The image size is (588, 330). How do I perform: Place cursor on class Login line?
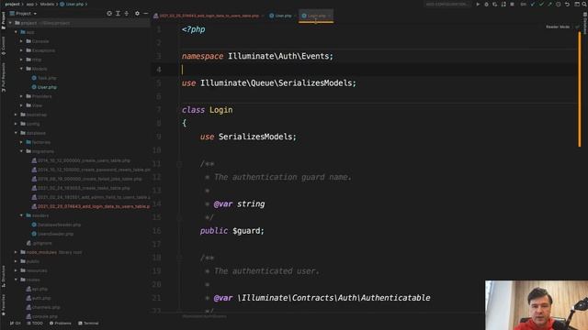(x=207, y=110)
